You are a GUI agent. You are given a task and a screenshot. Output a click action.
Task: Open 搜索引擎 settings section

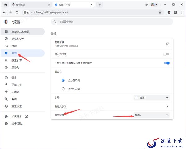click(x=23, y=60)
